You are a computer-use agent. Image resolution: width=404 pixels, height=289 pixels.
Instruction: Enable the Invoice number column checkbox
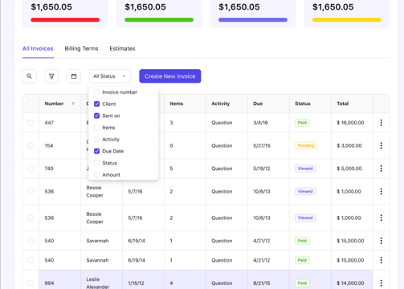pyautogui.click(x=97, y=92)
